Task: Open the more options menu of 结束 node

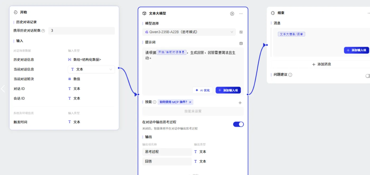Action: [368, 13]
